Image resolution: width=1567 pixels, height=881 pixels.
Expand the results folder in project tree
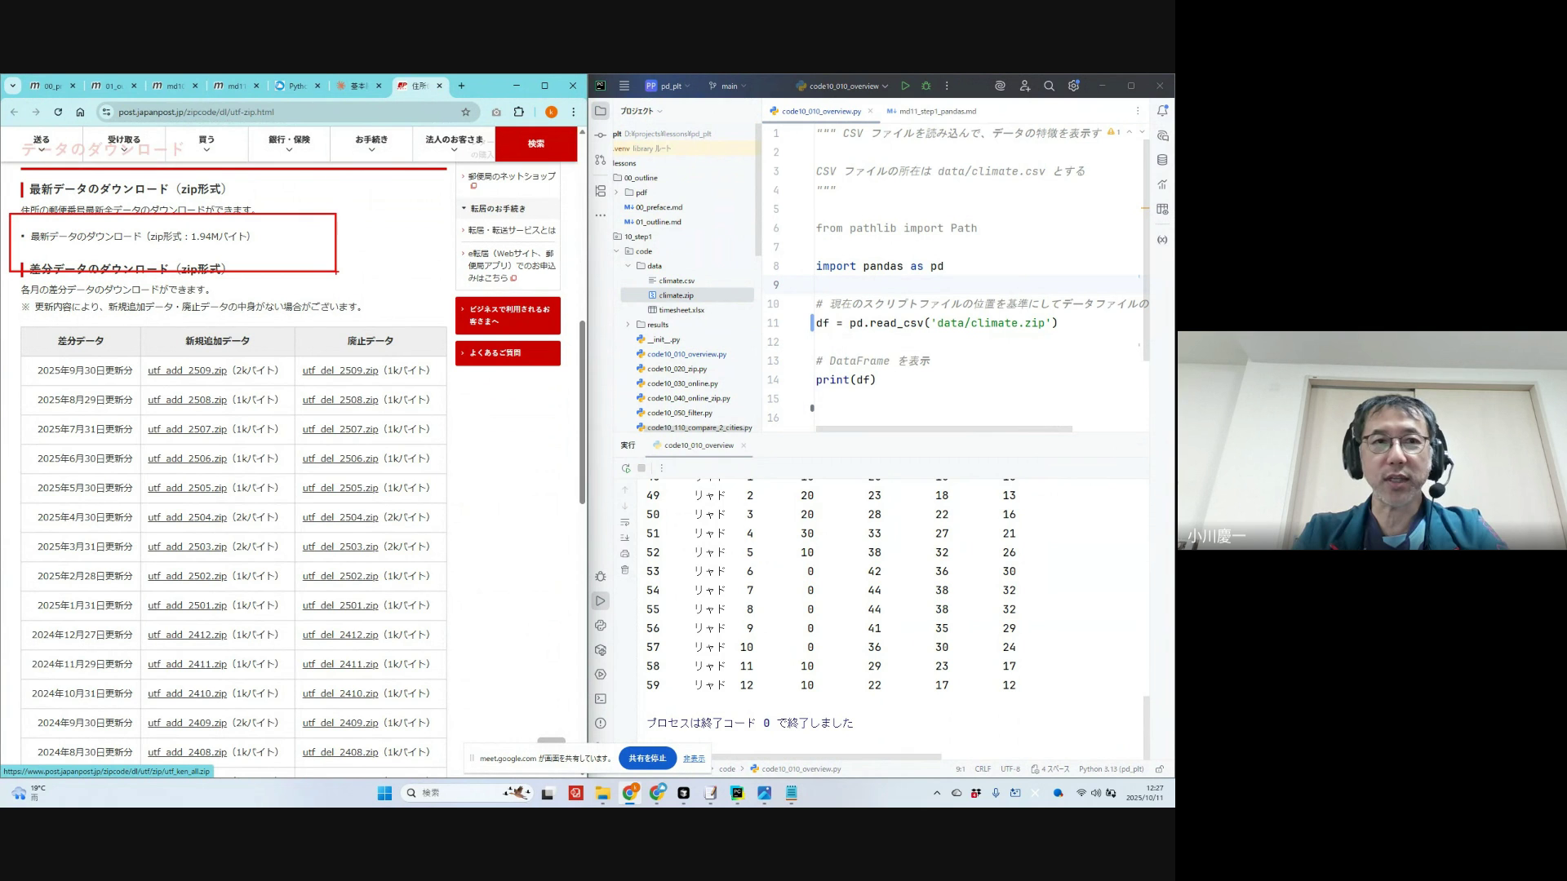[628, 325]
